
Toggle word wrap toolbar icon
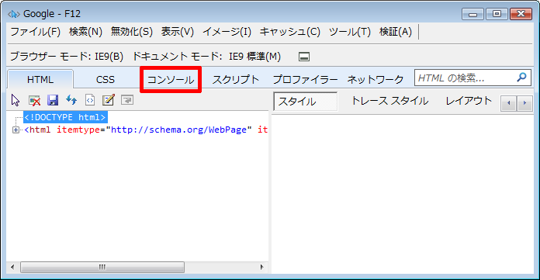(x=127, y=100)
